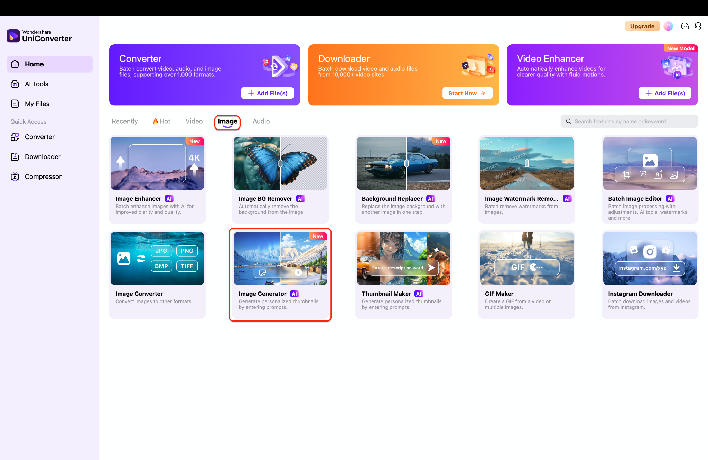Open AI Tools in the sidebar
Image resolution: width=708 pixels, height=460 pixels.
[49, 84]
